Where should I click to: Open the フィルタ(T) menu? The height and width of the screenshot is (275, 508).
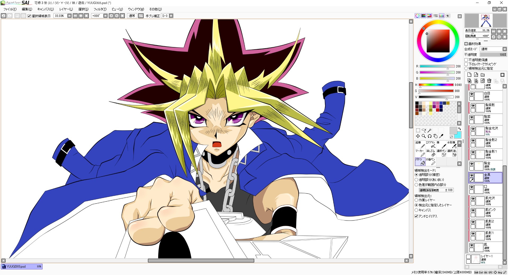(100, 9)
